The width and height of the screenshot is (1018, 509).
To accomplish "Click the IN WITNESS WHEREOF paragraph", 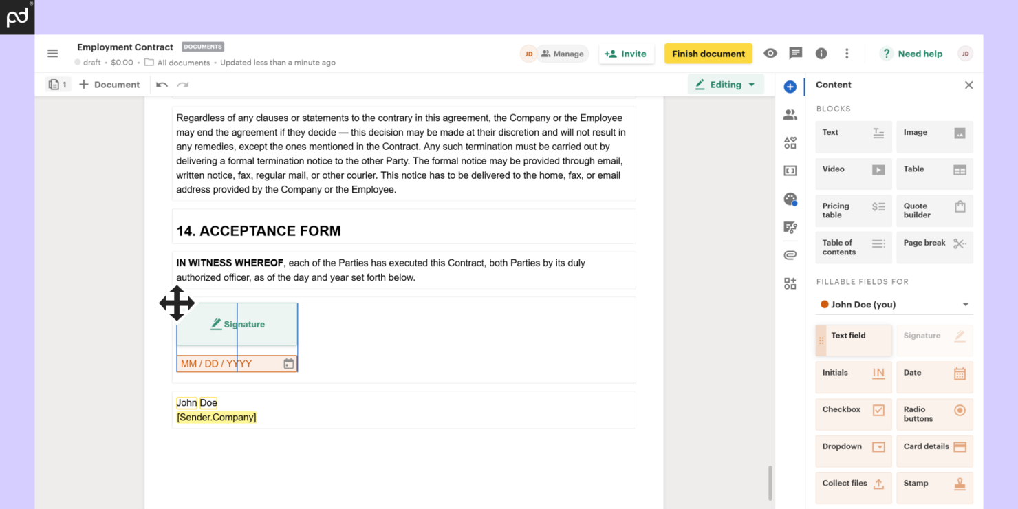I will (x=404, y=270).
